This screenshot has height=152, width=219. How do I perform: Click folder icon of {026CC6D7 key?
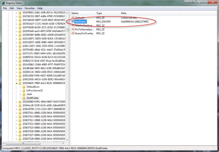click(x=20, y=46)
